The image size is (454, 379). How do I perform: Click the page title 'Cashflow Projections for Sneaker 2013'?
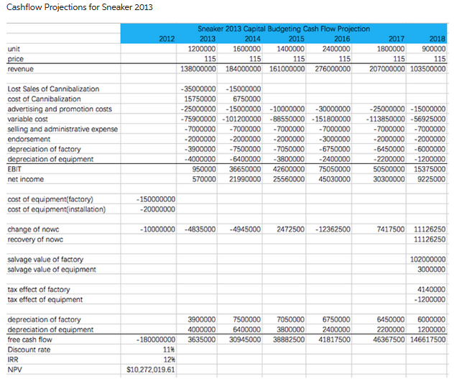pyautogui.click(x=79, y=7)
